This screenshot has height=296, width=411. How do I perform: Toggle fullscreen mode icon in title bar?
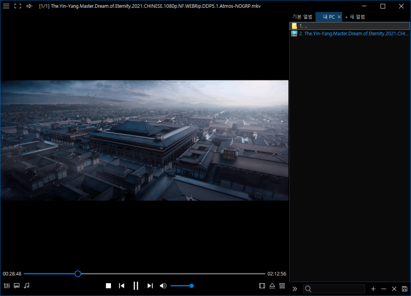[x=17, y=6]
